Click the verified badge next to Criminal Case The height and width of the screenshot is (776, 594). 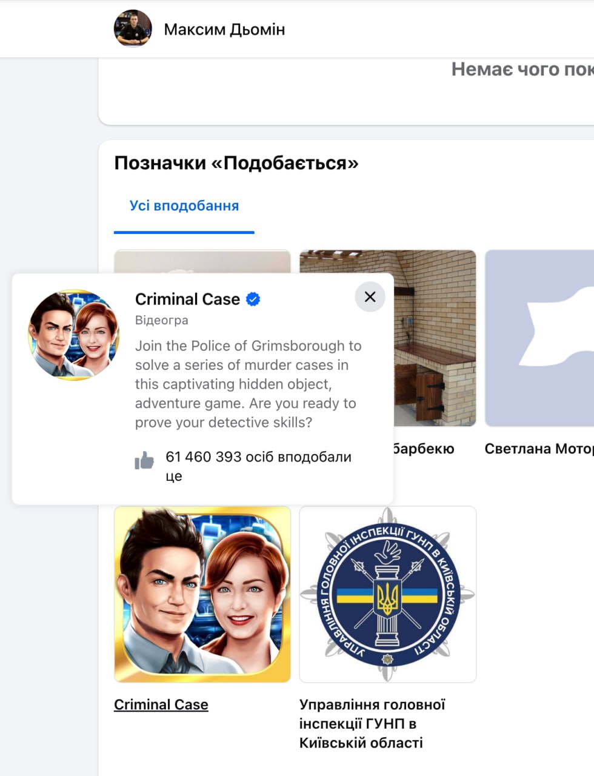(253, 299)
